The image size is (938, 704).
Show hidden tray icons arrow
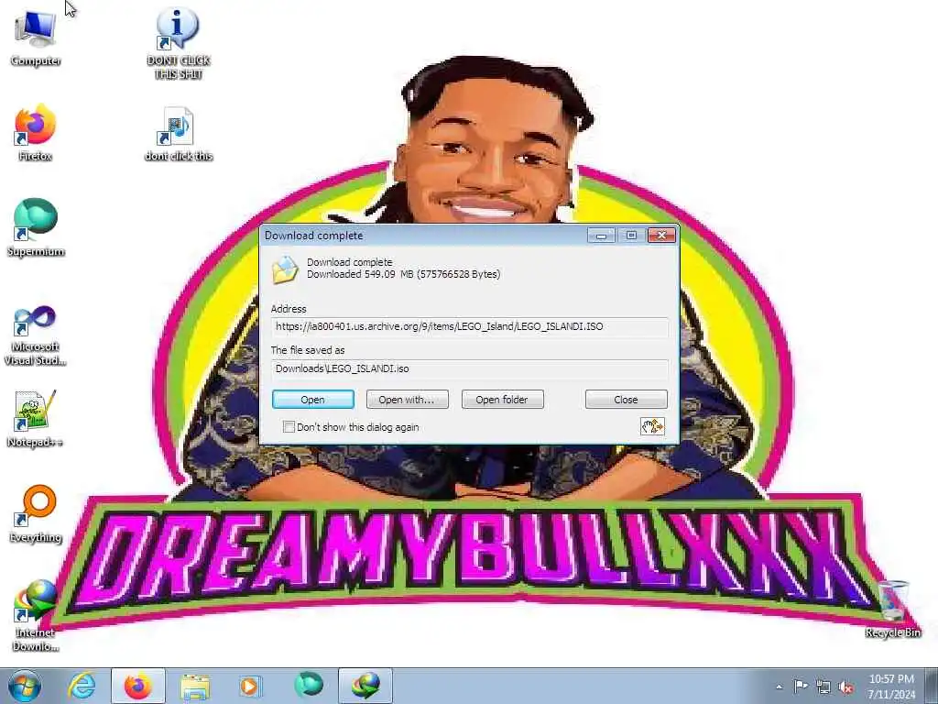[779, 687]
